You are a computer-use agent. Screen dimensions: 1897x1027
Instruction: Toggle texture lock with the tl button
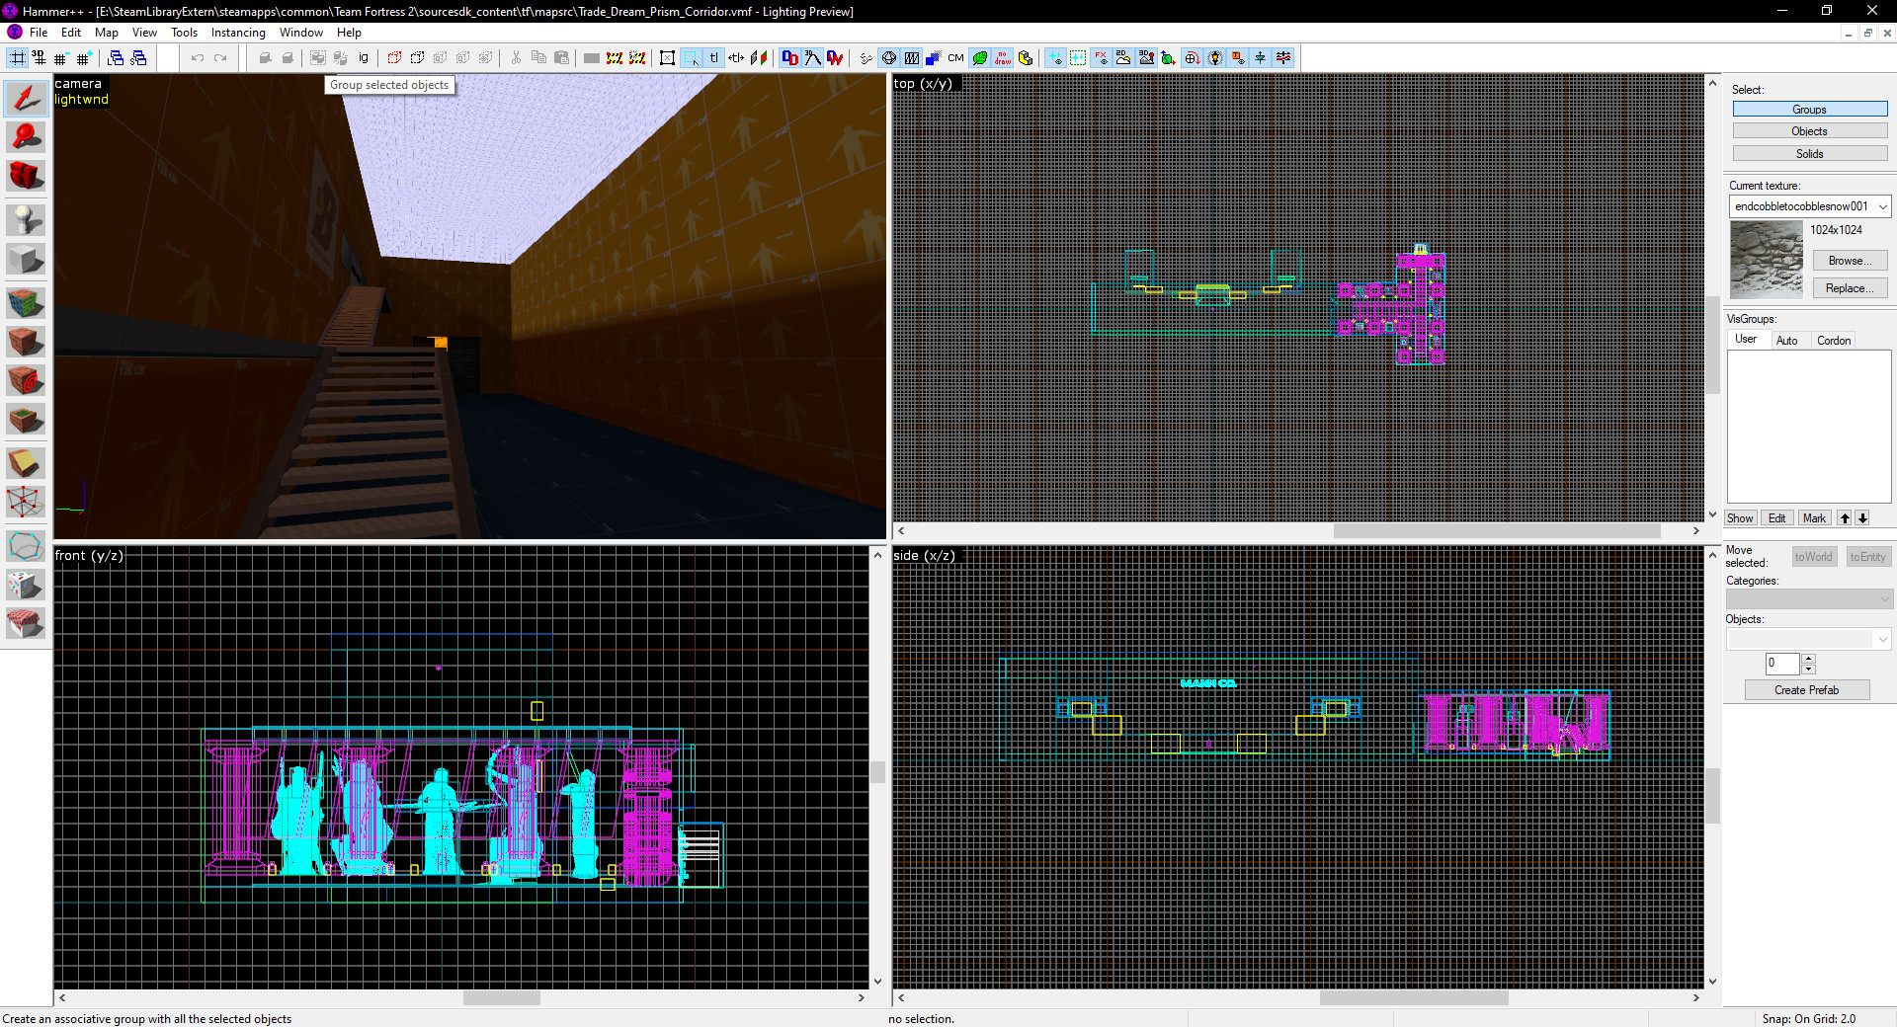[714, 57]
